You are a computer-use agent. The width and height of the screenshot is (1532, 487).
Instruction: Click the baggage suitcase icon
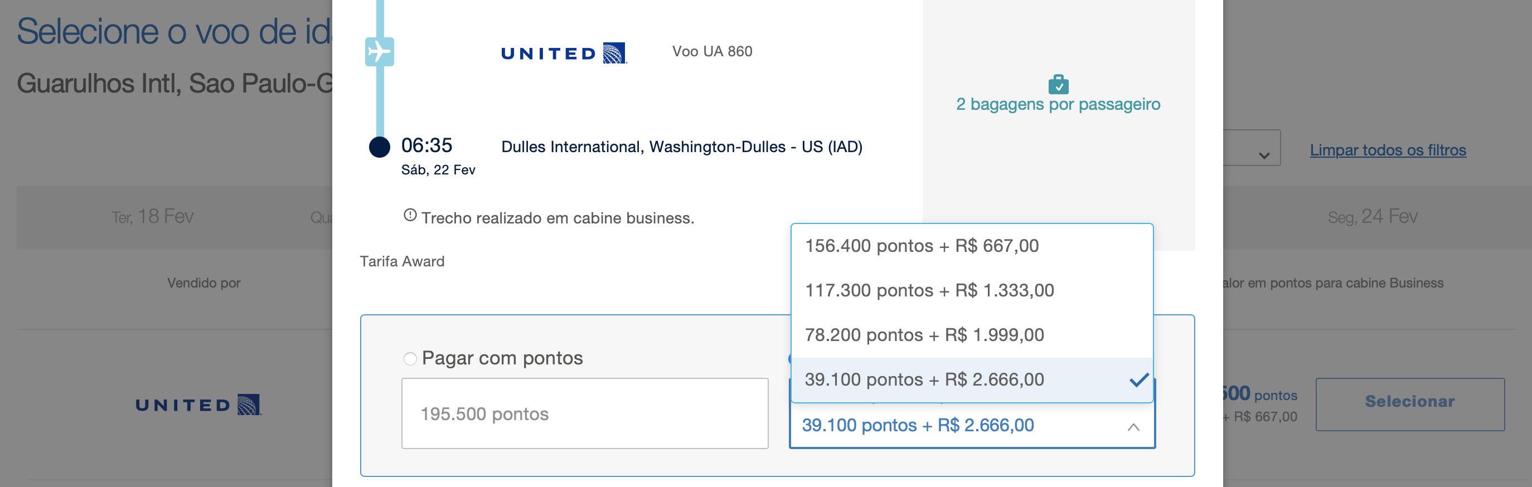coord(1058,84)
